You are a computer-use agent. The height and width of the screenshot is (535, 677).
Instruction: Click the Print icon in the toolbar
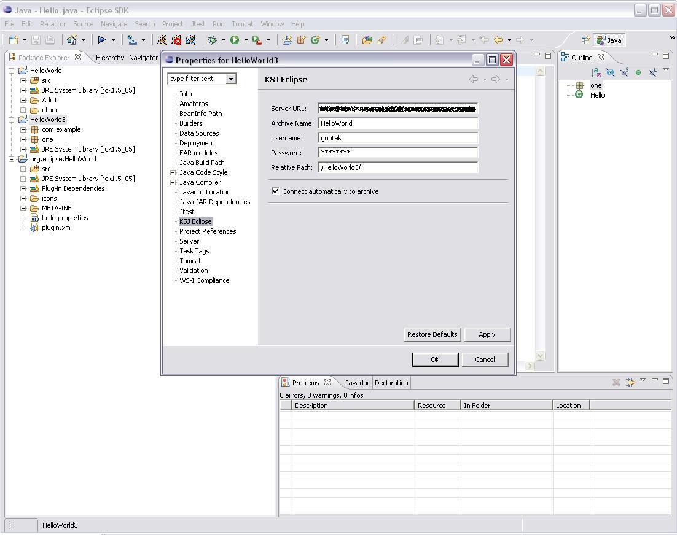click(x=50, y=40)
